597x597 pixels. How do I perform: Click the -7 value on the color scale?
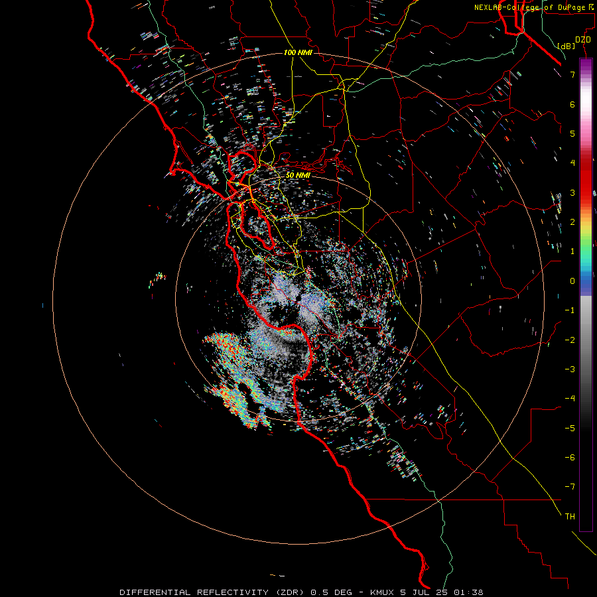coord(570,487)
